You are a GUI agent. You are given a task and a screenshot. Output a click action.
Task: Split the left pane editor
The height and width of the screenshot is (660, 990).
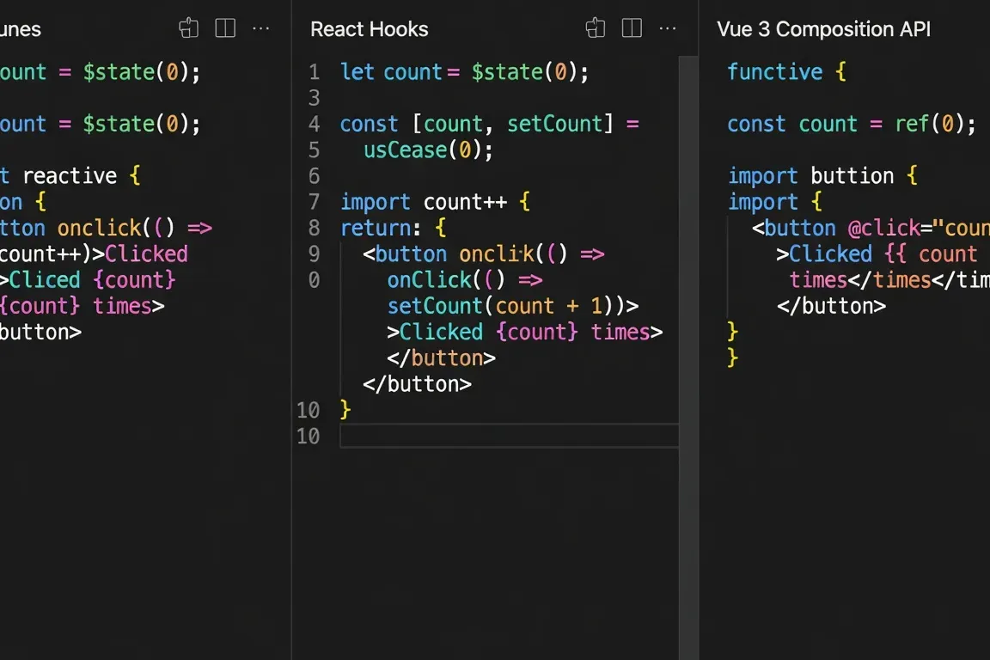pyautogui.click(x=225, y=28)
